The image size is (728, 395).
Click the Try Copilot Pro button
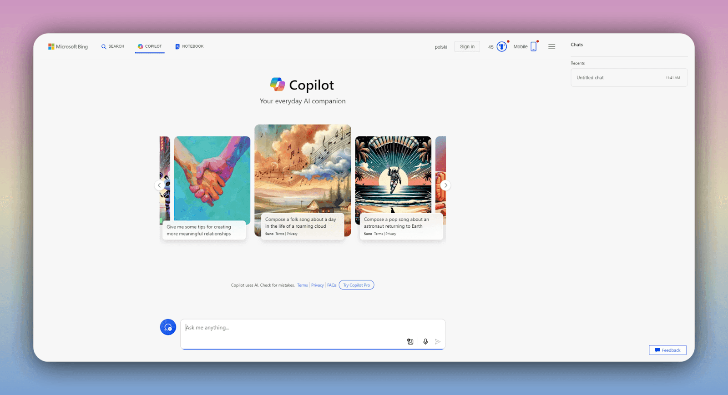click(356, 285)
